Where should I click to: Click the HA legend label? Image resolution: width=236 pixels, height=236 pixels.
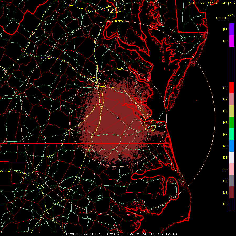pos(225,88)
